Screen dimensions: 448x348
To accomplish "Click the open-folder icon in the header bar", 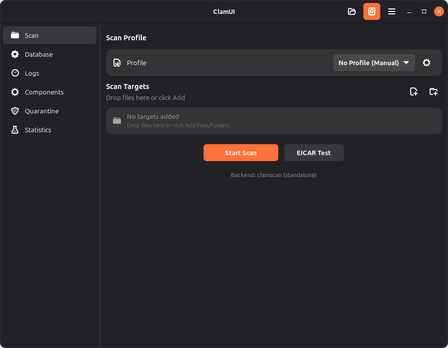I will 352,11.
